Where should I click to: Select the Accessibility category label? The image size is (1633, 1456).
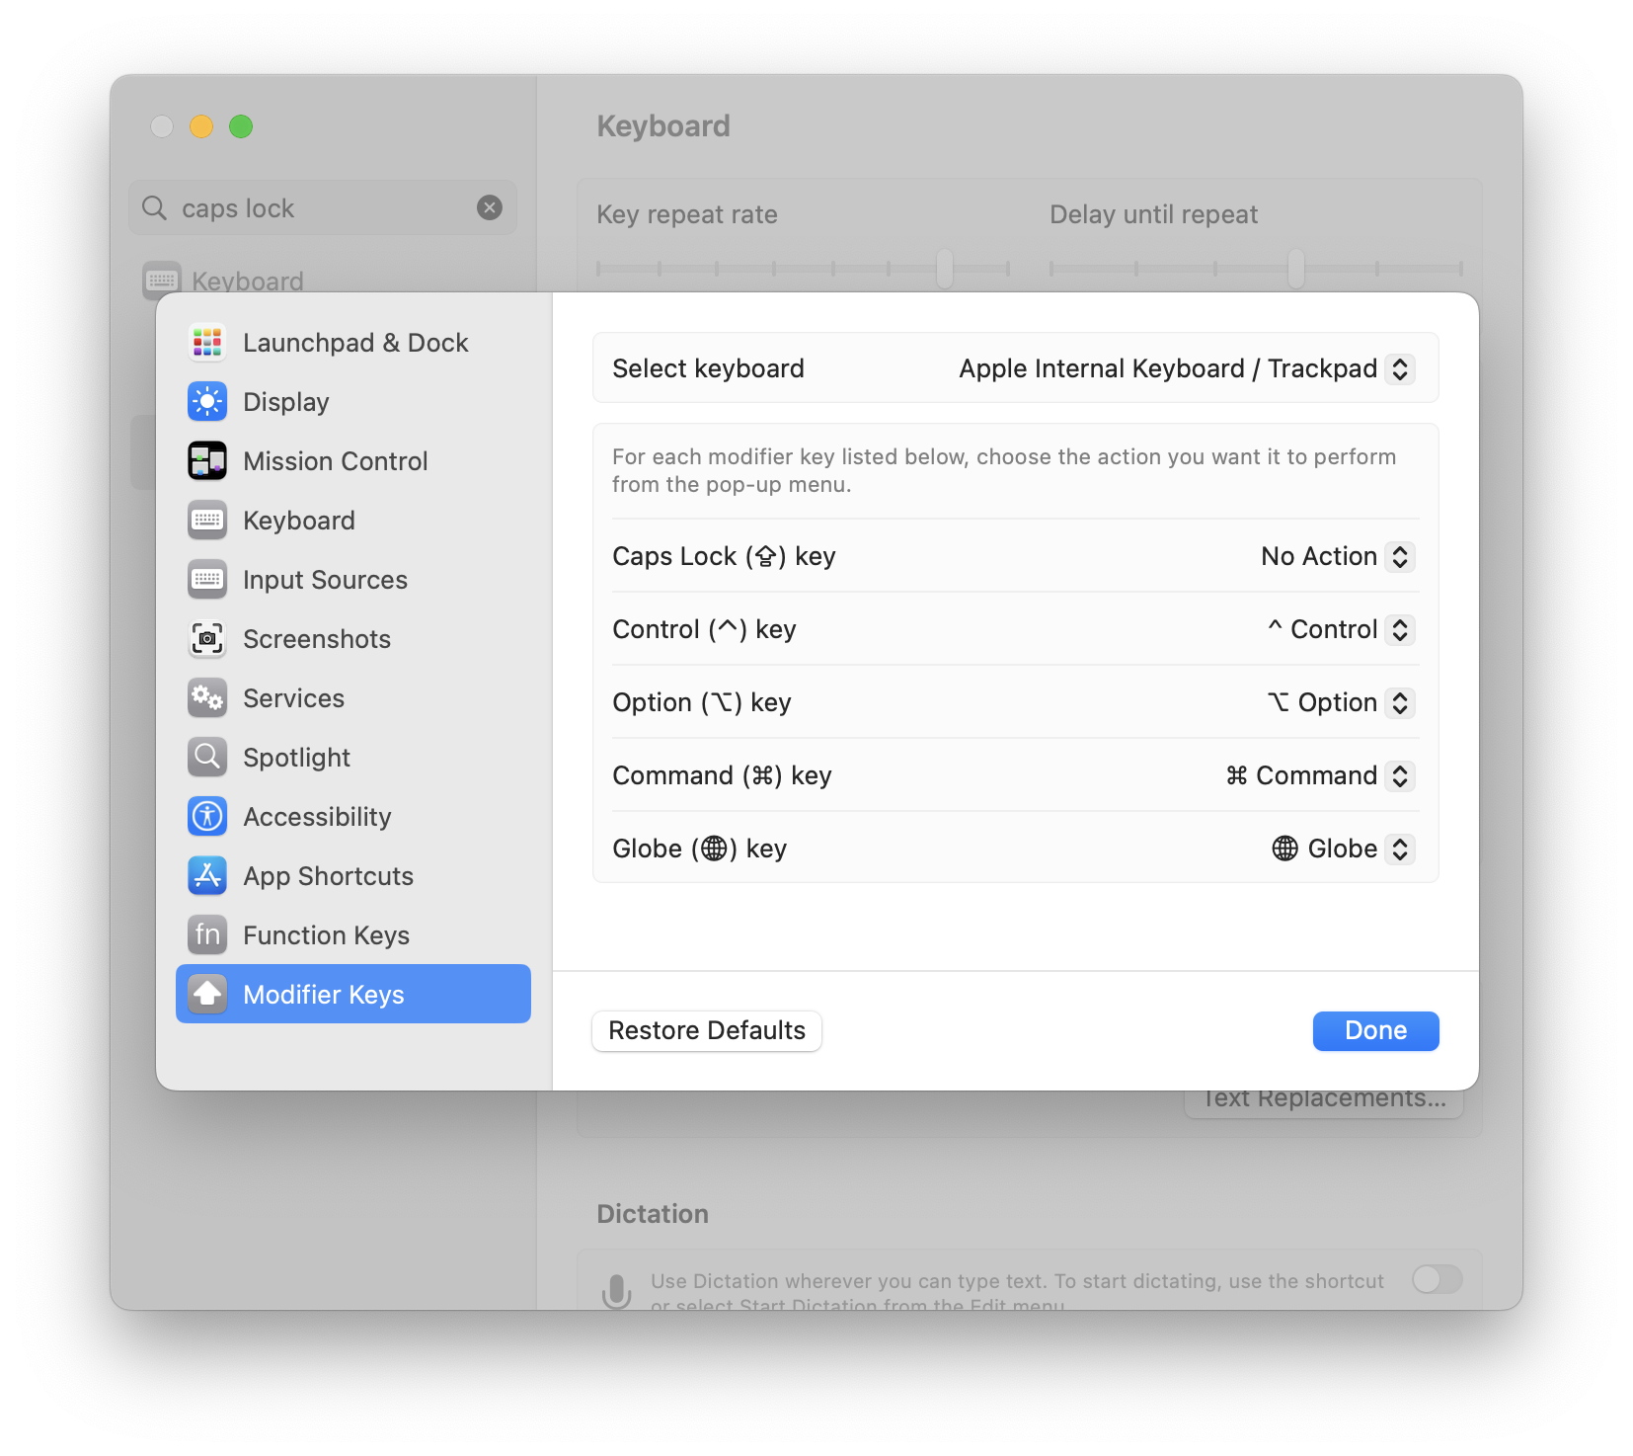317,817
